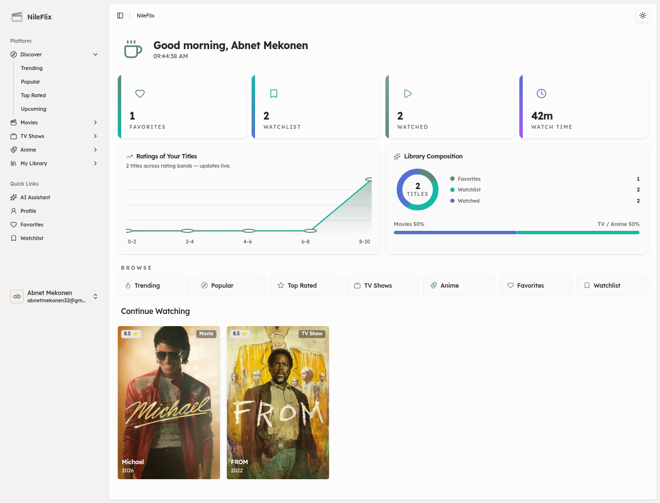Click the "Continue Watching" heading
Viewport: 660px width, 503px height.
point(155,311)
